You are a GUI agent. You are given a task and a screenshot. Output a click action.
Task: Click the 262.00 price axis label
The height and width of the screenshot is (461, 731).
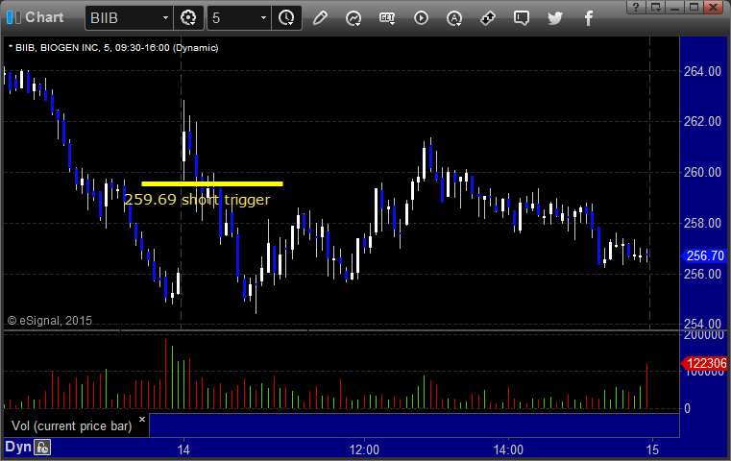(702, 121)
